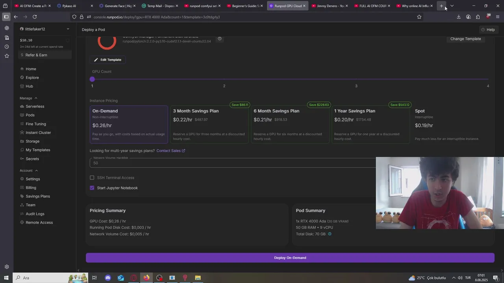The image size is (504, 283).
Task: Expand the littlefaker12 account dropdown
Action: [x=68, y=29]
